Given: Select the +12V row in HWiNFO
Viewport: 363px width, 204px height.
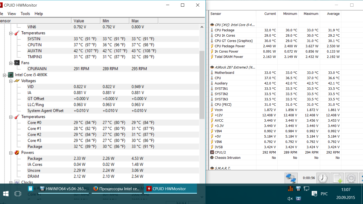Looking at the screenshot, I should 275,115.
